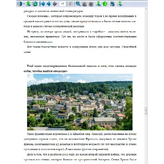164x164 pixels.
Task: Open search with the magnifier icon
Action: (78, 4)
